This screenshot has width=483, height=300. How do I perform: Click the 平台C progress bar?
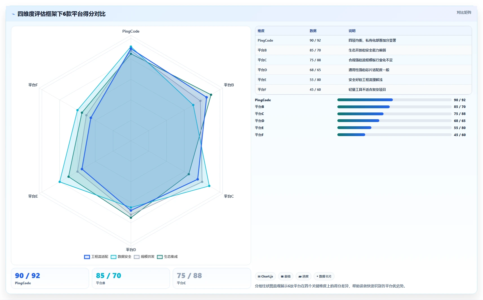click(395, 114)
